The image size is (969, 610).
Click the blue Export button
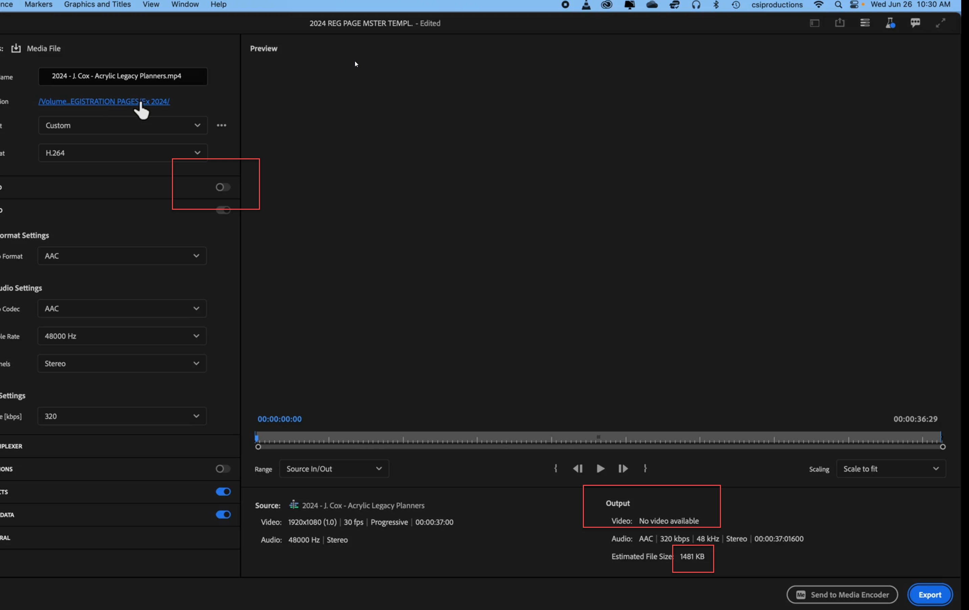click(x=929, y=595)
